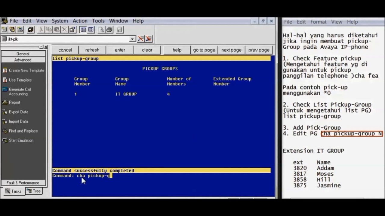385x216 pixels.
Task: Click the Cut scissors icon
Action: tap(41, 29)
